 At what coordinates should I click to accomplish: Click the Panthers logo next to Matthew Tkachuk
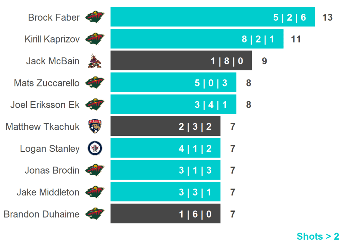point(95,126)
